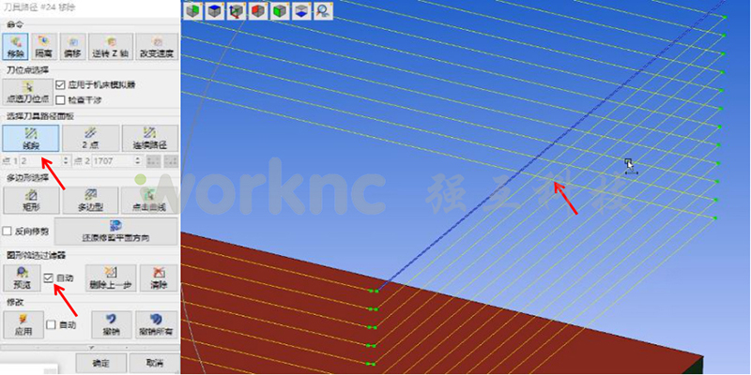The height and width of the screenshot is (375, 751).
Task: Click the 撤销 (undo) button
Action: pos(112,324)
